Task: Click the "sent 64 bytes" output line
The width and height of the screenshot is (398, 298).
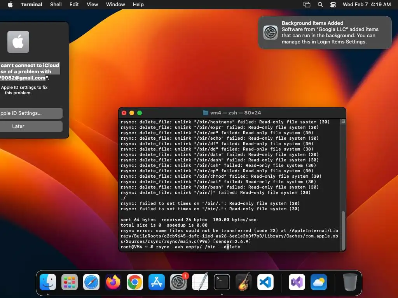Action: 189,220
